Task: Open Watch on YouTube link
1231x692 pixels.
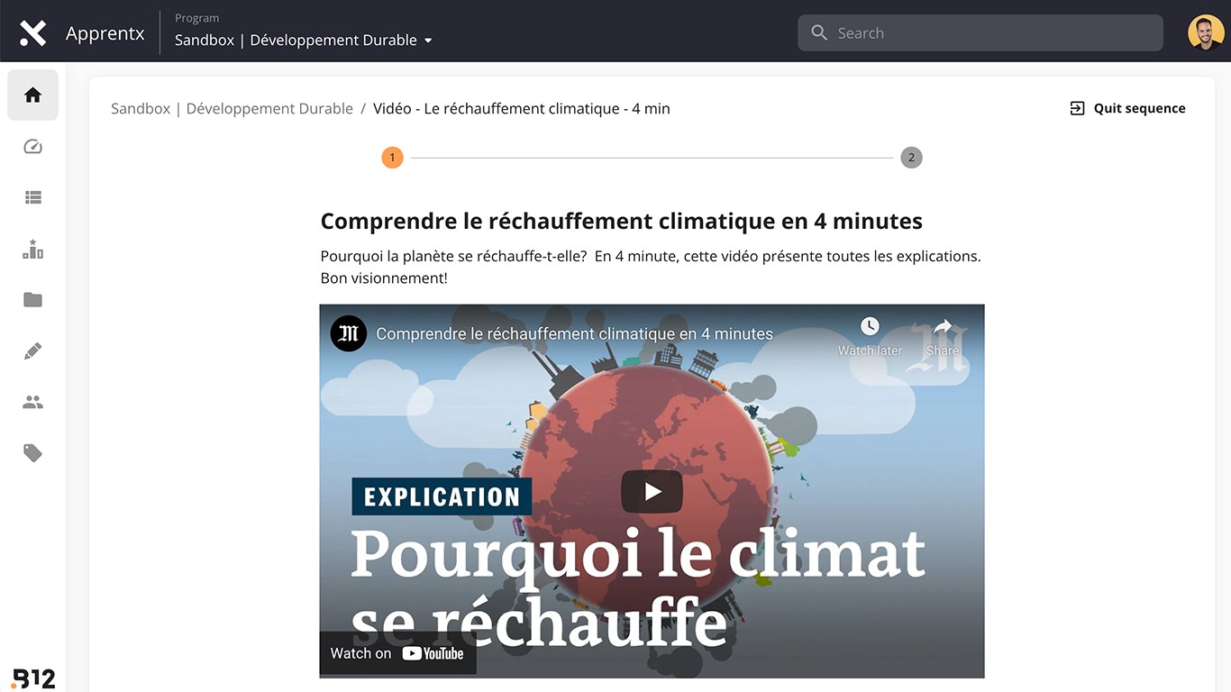Action: point(397,653)
